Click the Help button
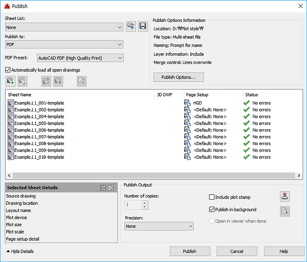 pyautogui.click(x=284, y=251)
